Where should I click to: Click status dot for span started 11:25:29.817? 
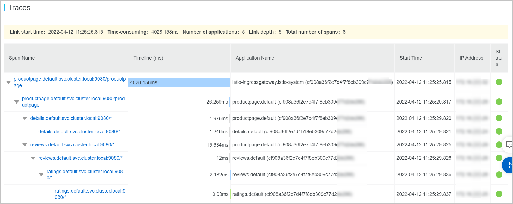499,102
